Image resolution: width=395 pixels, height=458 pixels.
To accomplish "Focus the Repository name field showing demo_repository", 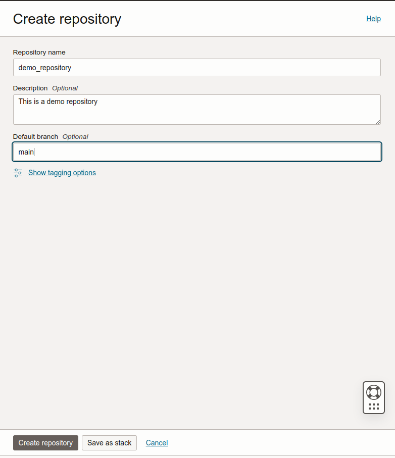I will [196, 67].
